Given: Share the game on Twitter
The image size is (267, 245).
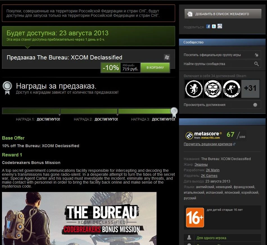Looking at the screenshot, I should (214, 26).
